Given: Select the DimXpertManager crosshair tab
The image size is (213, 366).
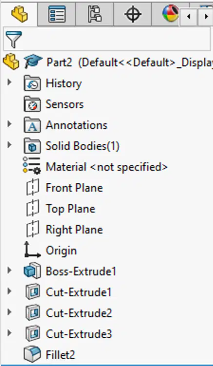Looking at the screenshot, I should 133,14.
